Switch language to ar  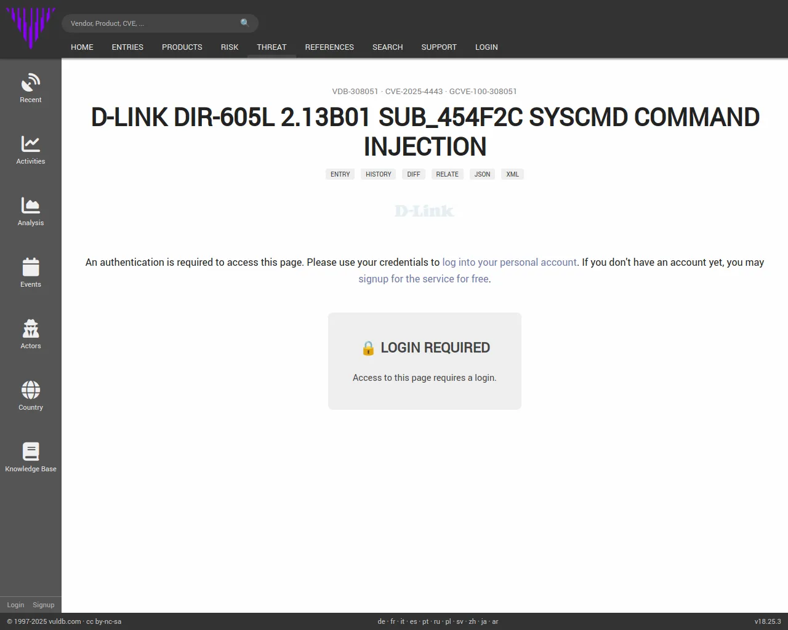495,621
